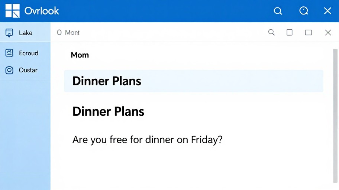Click the Mom sender name
This screenshot has height=190, width=339.
[x=80, y=55]
